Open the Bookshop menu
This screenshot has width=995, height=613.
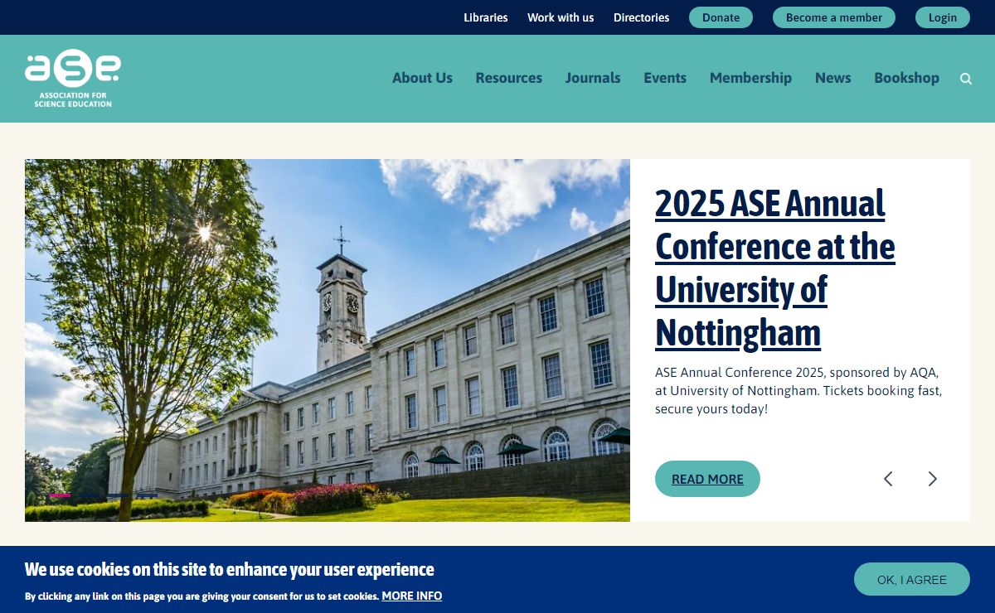pos(906,78)
